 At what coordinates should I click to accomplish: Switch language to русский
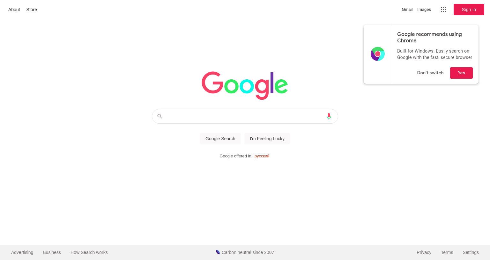pos(262,156)
